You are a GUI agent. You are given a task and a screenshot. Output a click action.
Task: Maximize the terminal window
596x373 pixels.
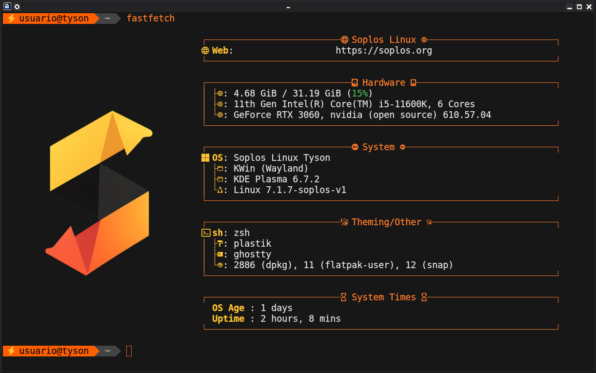click(x=579, y=7)
